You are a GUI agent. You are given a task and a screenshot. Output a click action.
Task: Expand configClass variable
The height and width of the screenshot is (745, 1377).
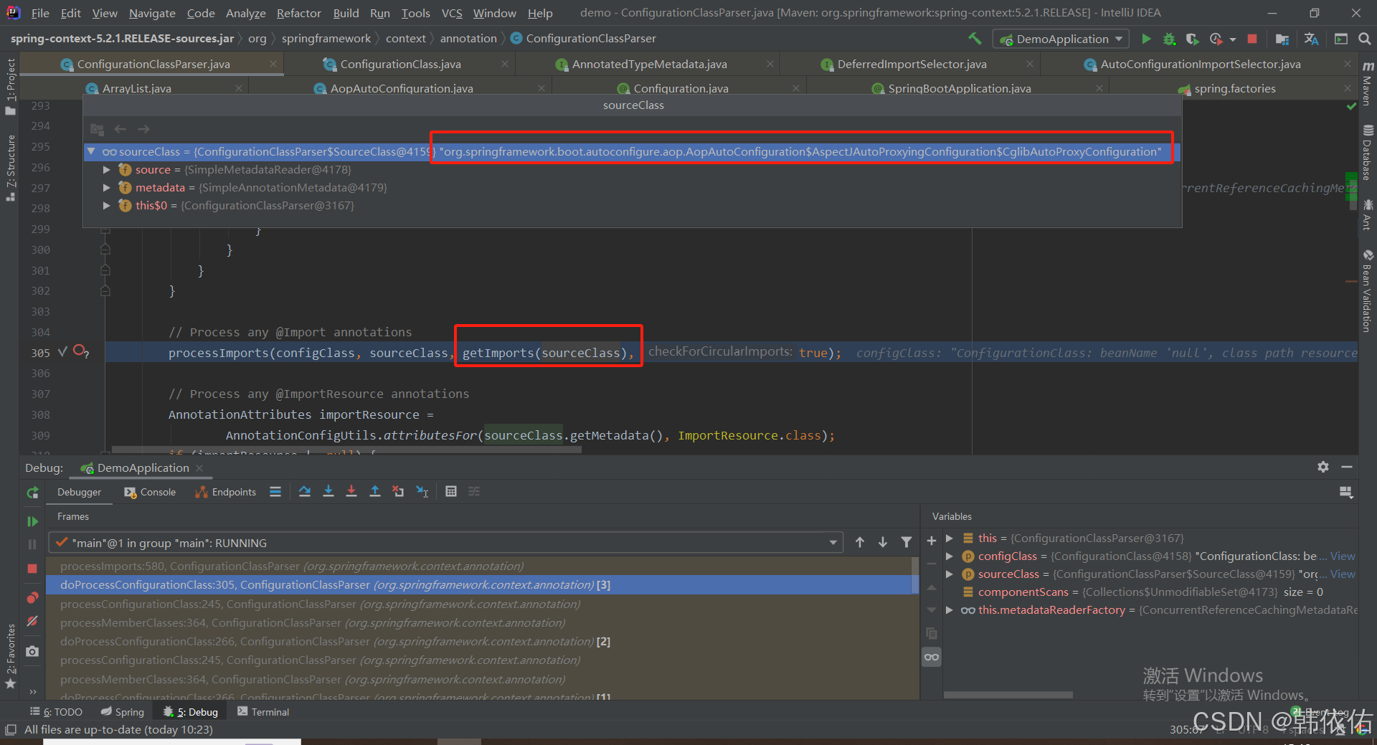pyautogui.click(x=950, y=556)
